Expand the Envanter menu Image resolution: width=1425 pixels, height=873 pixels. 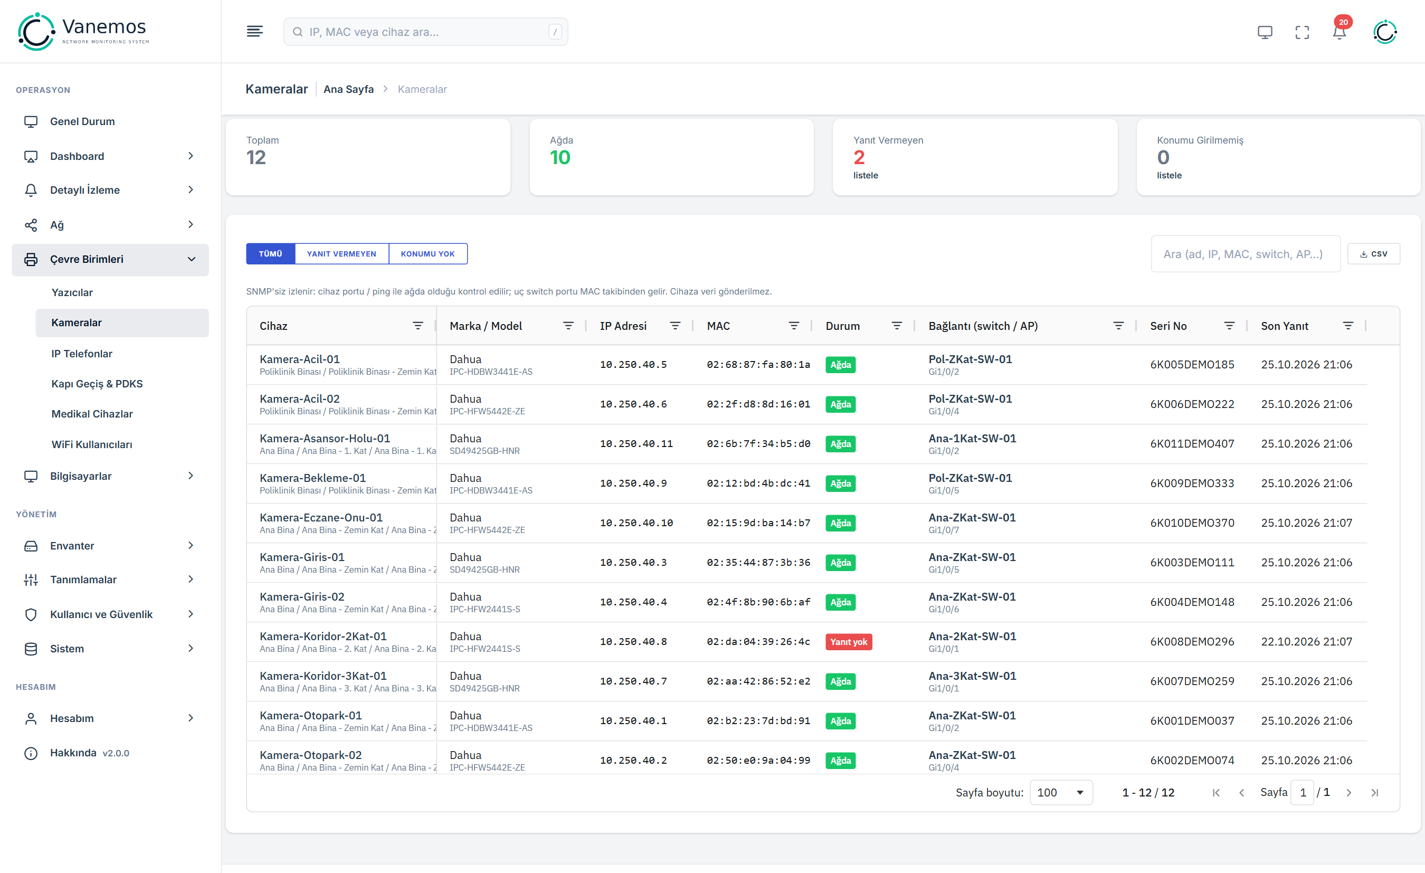tap(110, 546)
